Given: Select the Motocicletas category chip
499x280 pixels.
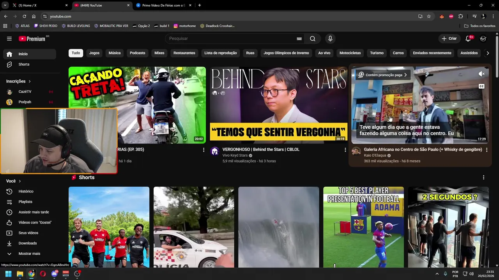Looking at the screenshot, I should click(x=350, y=53).
